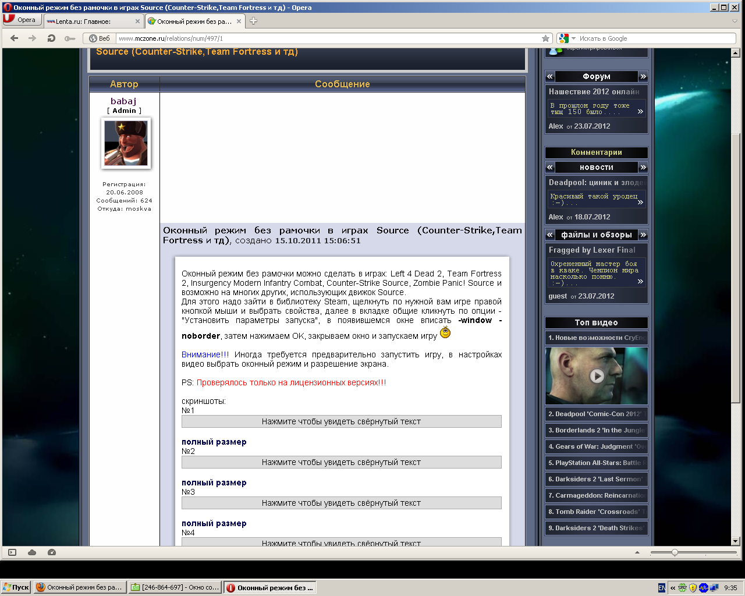Click previous arrow in новости panel header
The height and width of the screenshot is (596, 745).
point(549,167)
